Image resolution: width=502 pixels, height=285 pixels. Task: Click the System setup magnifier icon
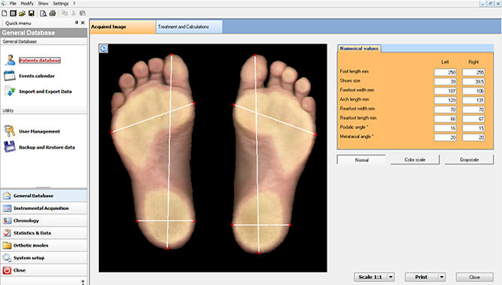7,258
